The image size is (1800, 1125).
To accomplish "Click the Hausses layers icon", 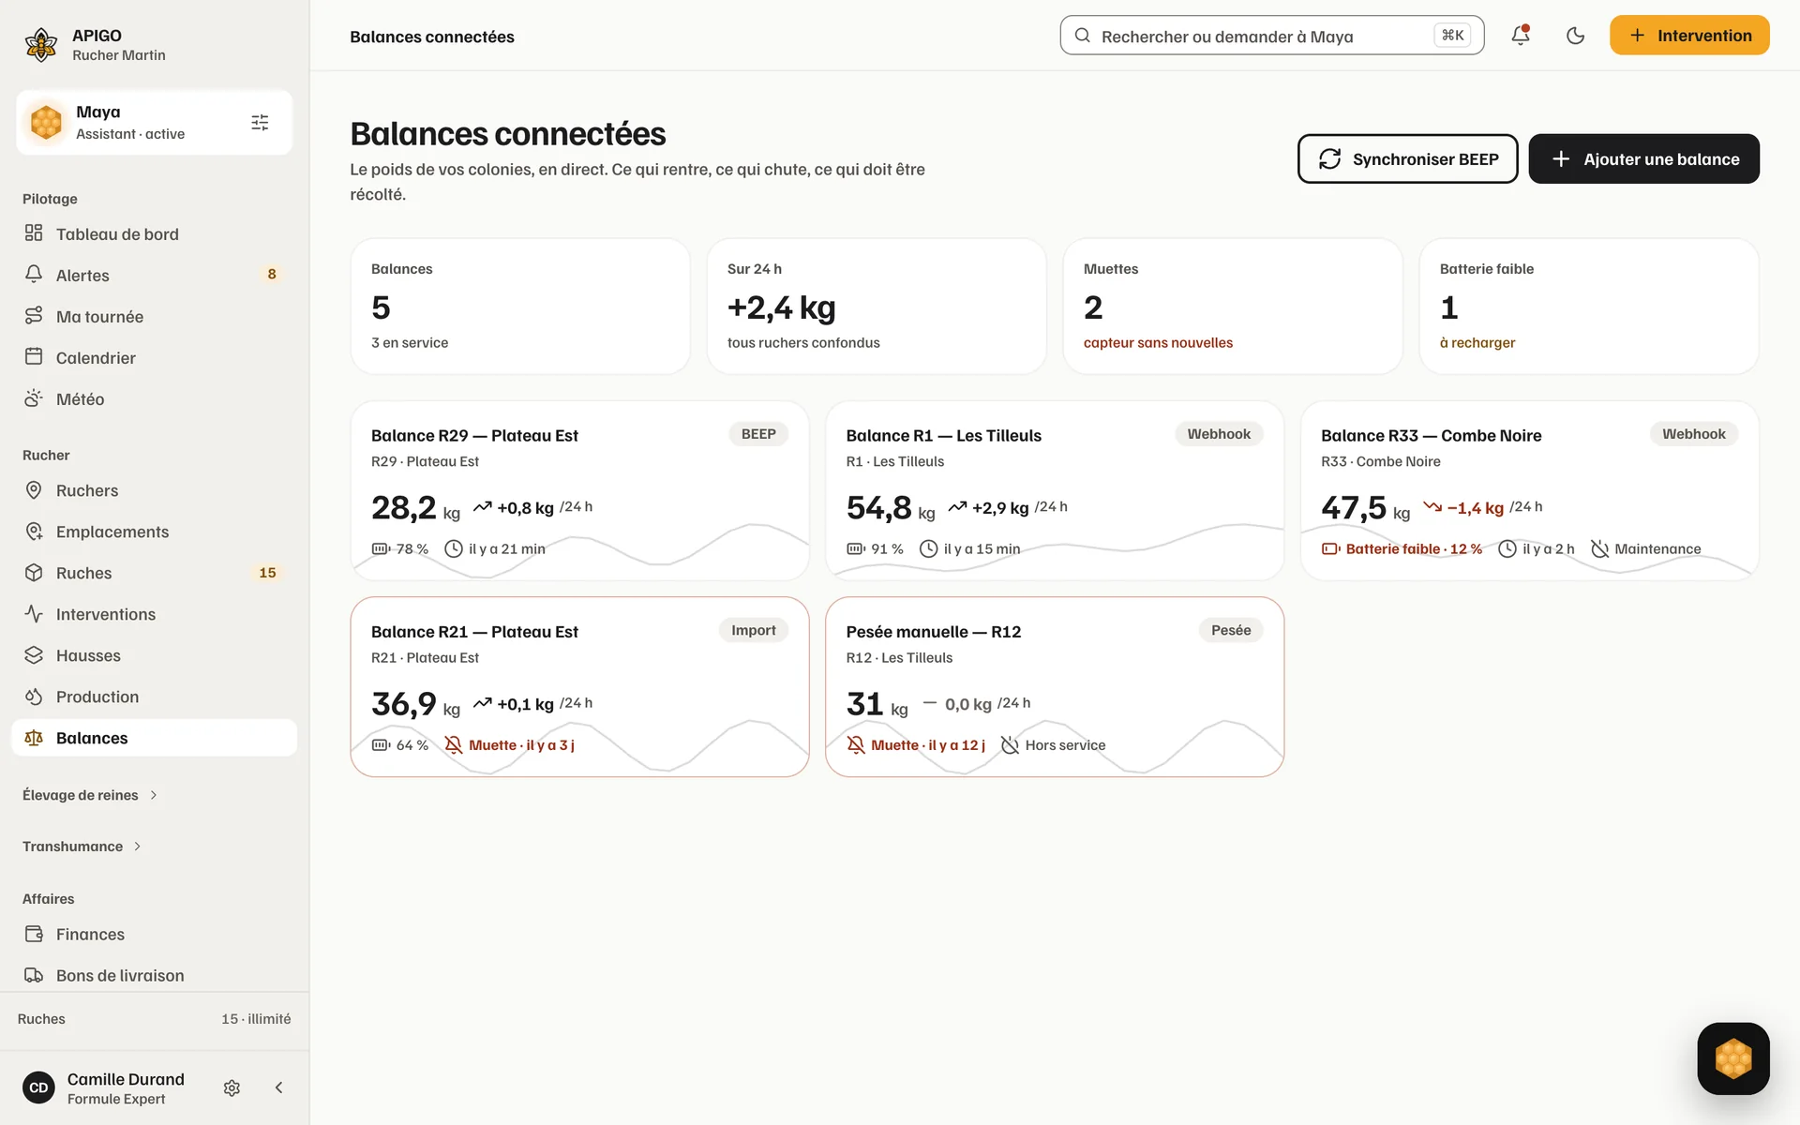I will [34, 655].
